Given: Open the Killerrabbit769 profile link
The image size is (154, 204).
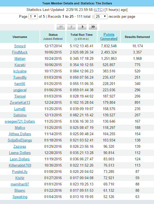Looking at the screenshot, I should coord(20,165).
